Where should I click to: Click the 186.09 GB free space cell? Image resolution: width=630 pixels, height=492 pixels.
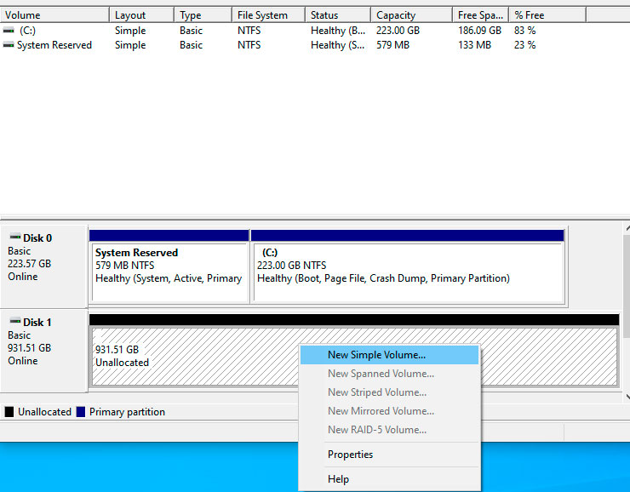coord(479,31)
